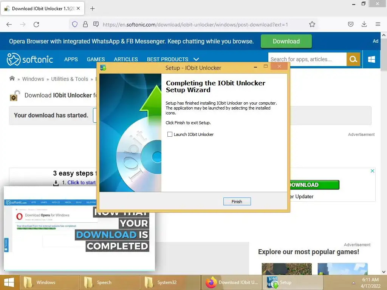Click the Firefox forward arrow
Screen dimensions: 387x290
(x=23, y=25)
